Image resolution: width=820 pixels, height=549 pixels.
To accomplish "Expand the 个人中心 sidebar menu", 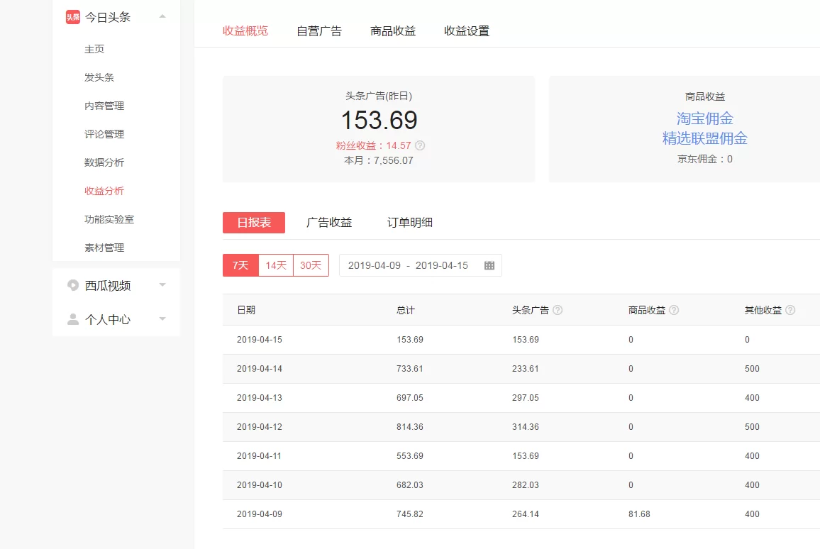I will point(162,319).
